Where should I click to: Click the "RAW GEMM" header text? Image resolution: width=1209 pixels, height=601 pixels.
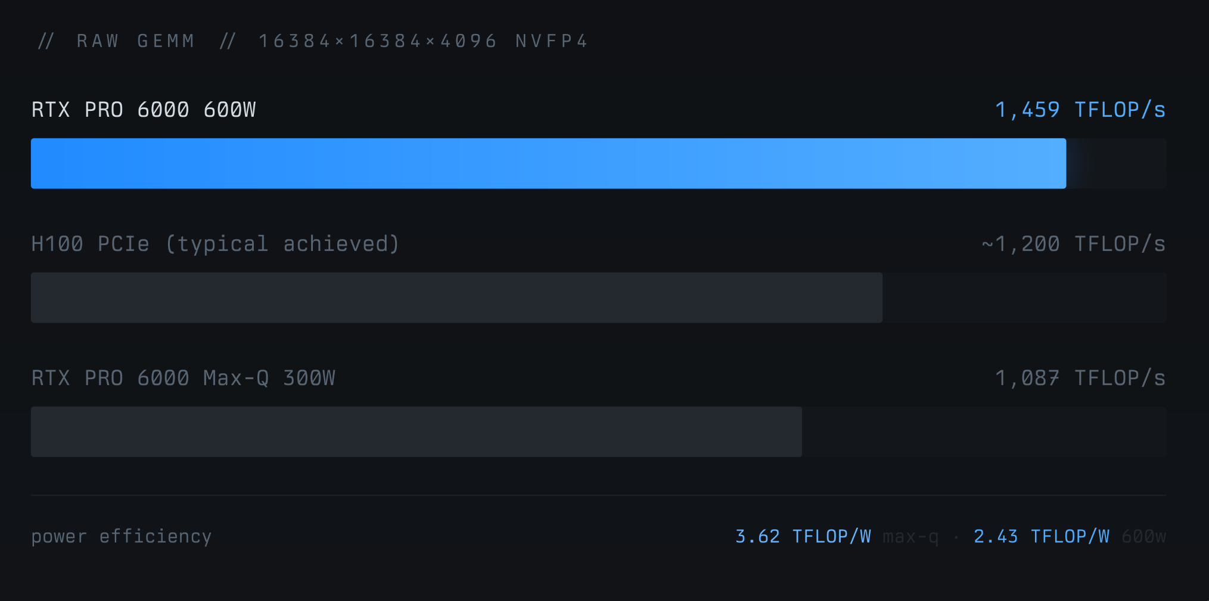[x=136, y=41]
